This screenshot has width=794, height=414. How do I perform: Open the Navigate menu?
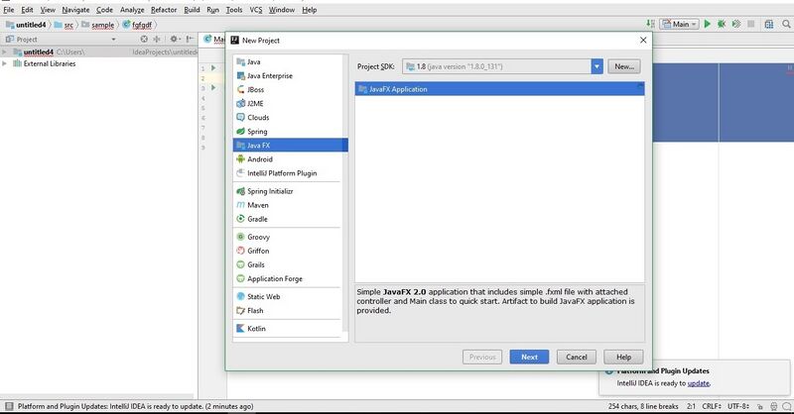pos(75,10)
